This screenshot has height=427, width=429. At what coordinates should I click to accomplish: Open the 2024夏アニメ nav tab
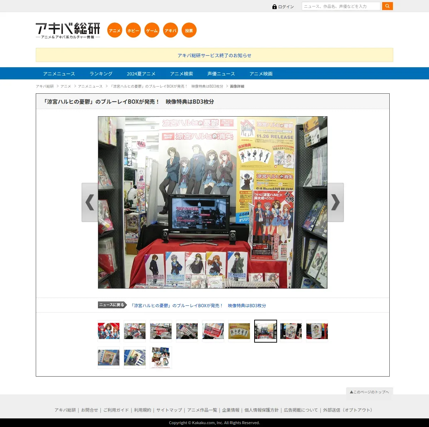141,74
